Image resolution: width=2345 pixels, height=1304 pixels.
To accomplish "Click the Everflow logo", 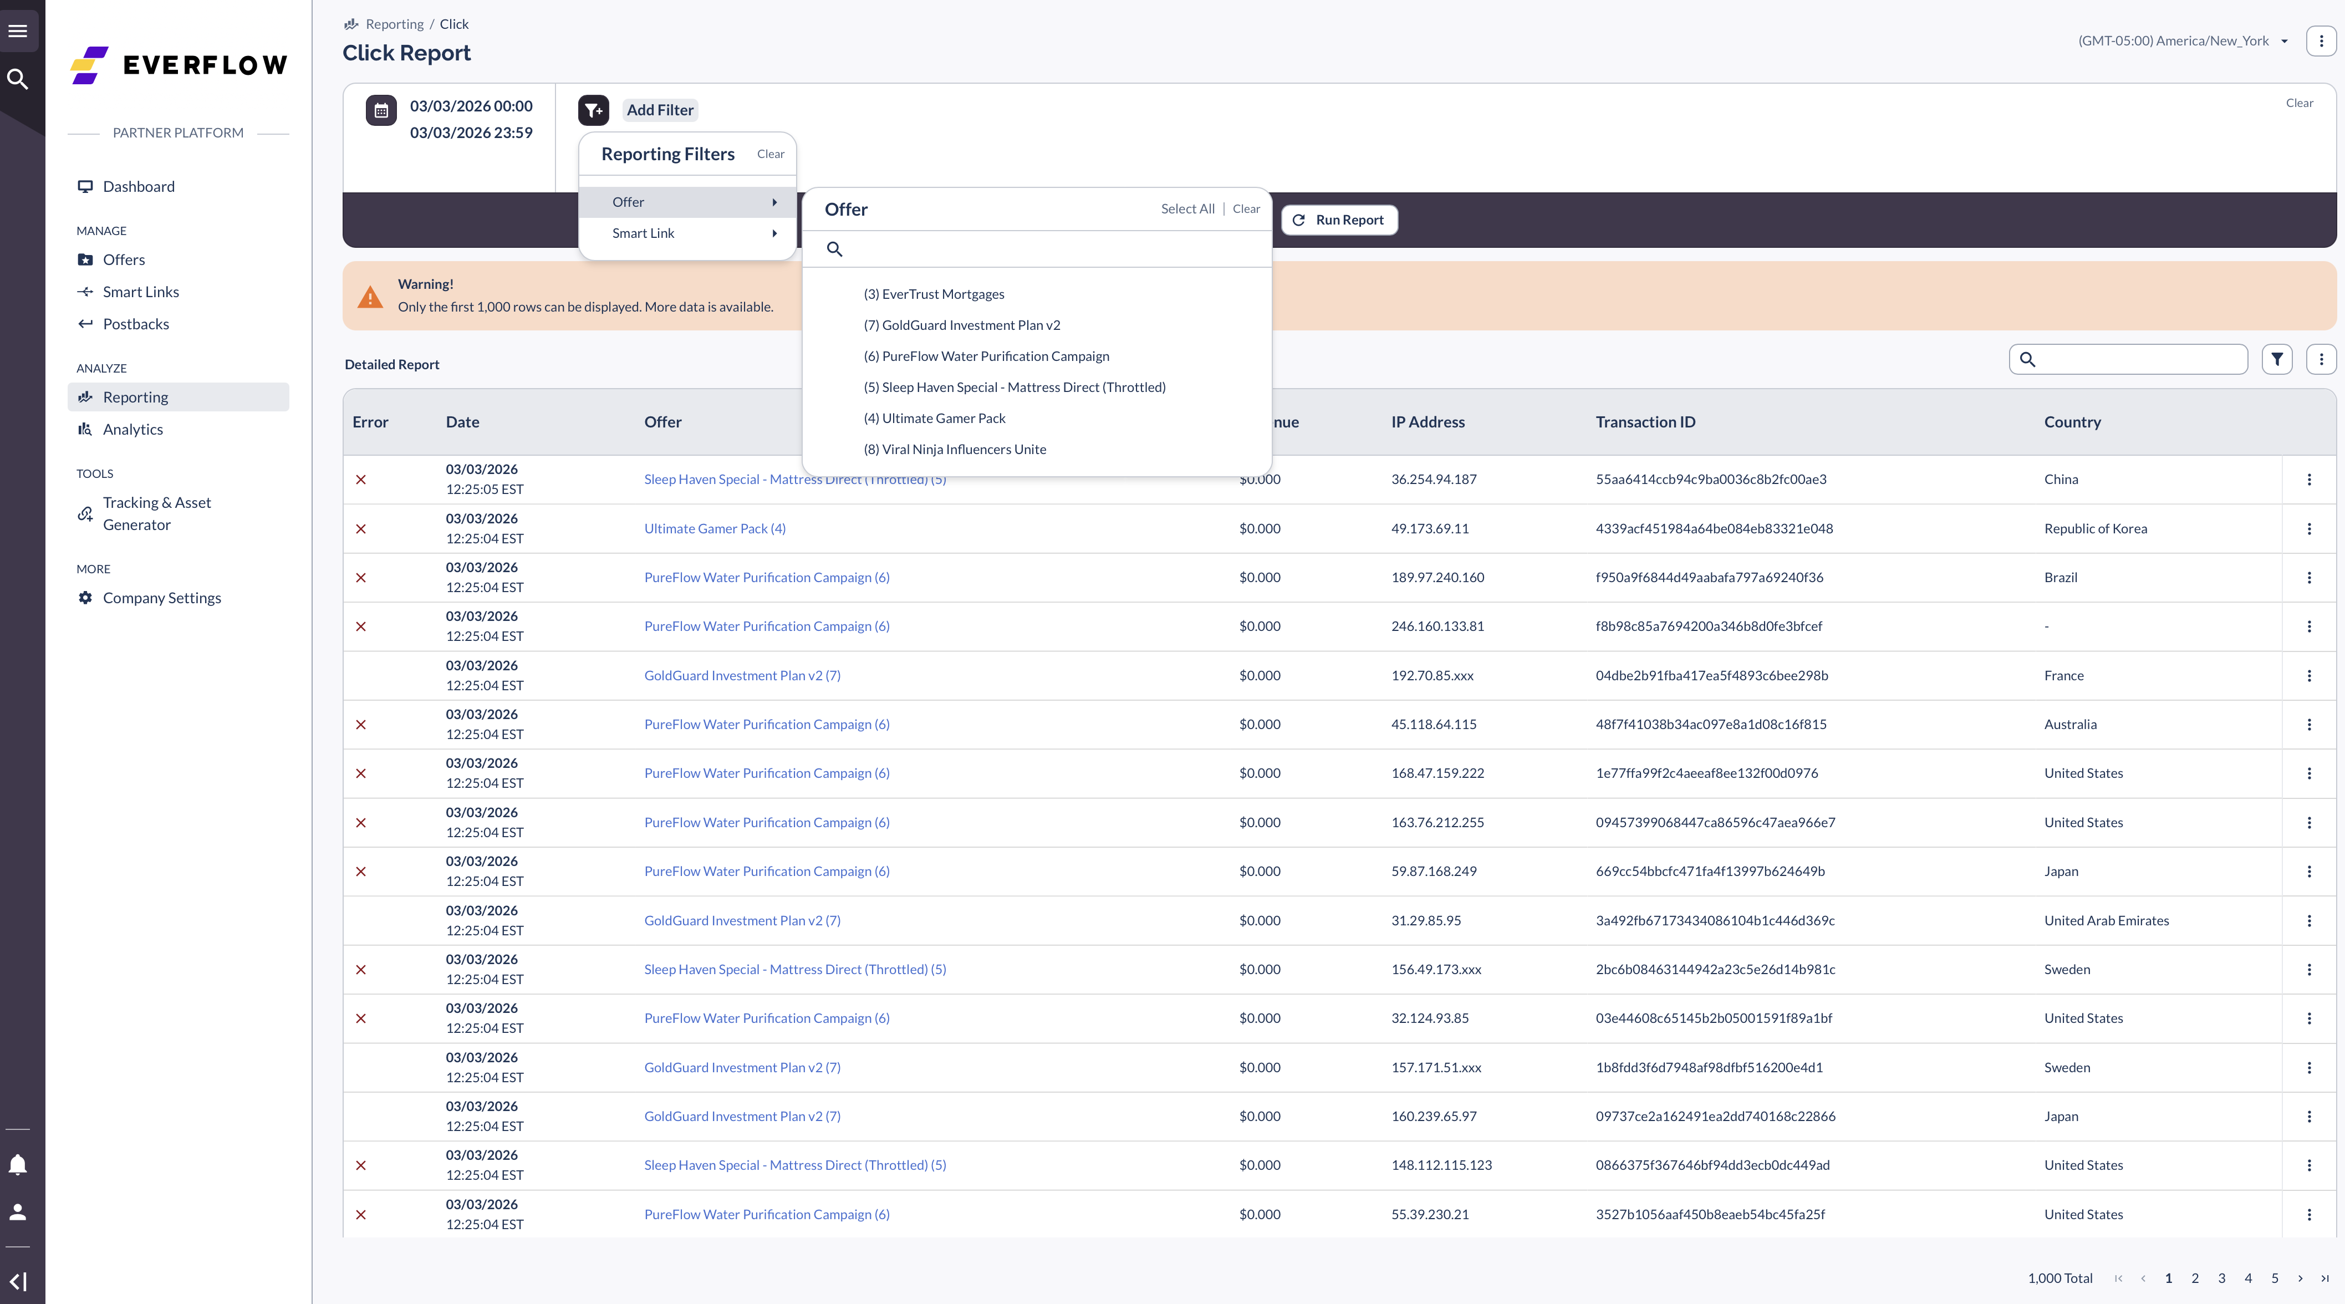I will pos(179,64).
